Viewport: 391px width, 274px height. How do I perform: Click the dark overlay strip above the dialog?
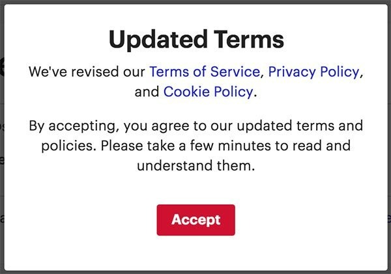coord(195,2)
